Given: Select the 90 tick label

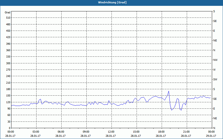Looking at the screenshot, I should pyautogui.click(x=9, y=109).
